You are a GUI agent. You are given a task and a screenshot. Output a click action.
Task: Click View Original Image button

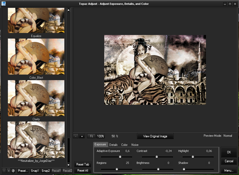click(155, 136)
